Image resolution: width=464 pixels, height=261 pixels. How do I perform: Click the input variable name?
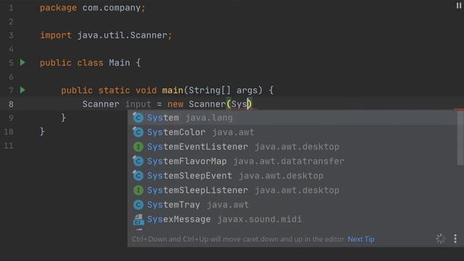coord(138,104)
